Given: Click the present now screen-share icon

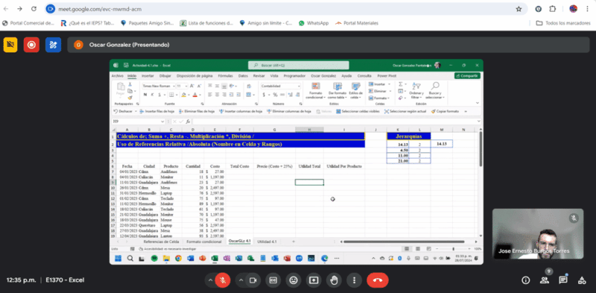Looking at the screenshot, I should [314, 280].
